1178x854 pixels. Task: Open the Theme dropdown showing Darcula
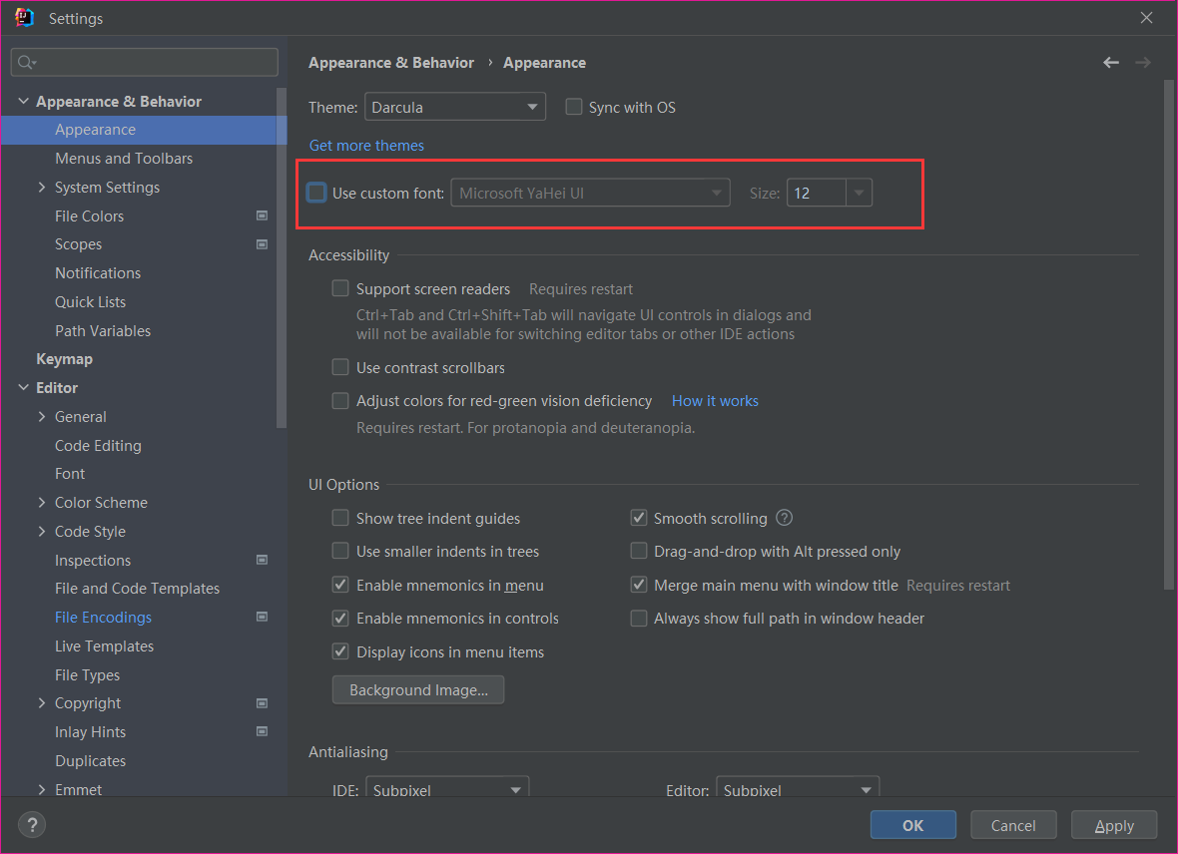tap(454, 107)
